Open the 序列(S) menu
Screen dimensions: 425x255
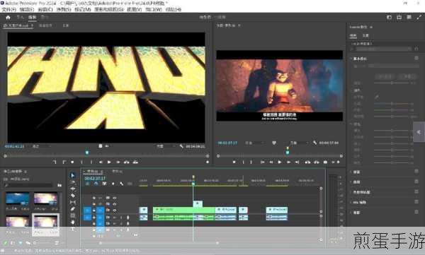pyautogui.click(x=64, y=9)
